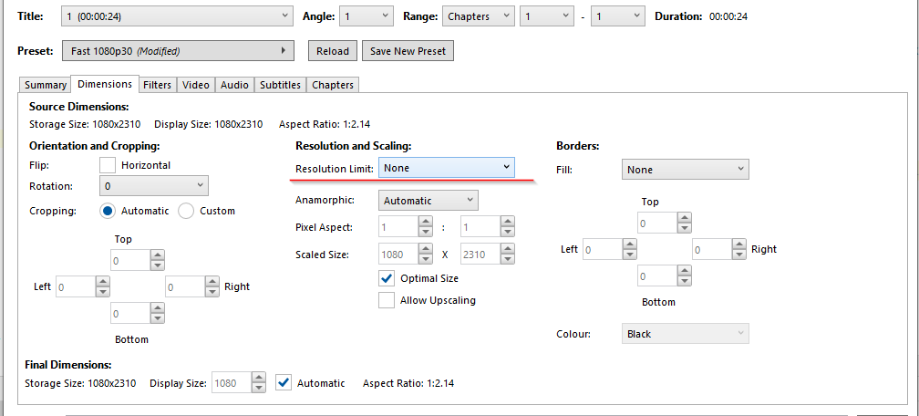The image size is (919, 416).
Task: Open the Preset Fast 1080p30 selector
Action: [x=178, y=51]
